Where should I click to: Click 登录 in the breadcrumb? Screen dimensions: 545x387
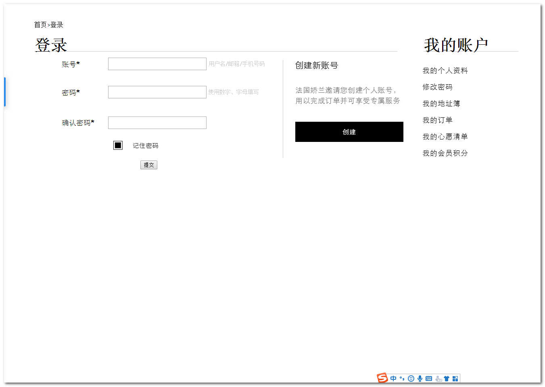click(x=57, y=25)
